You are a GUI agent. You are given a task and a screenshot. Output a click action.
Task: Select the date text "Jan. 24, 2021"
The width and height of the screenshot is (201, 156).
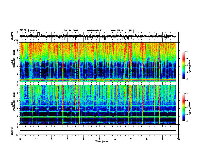point(71,31)
